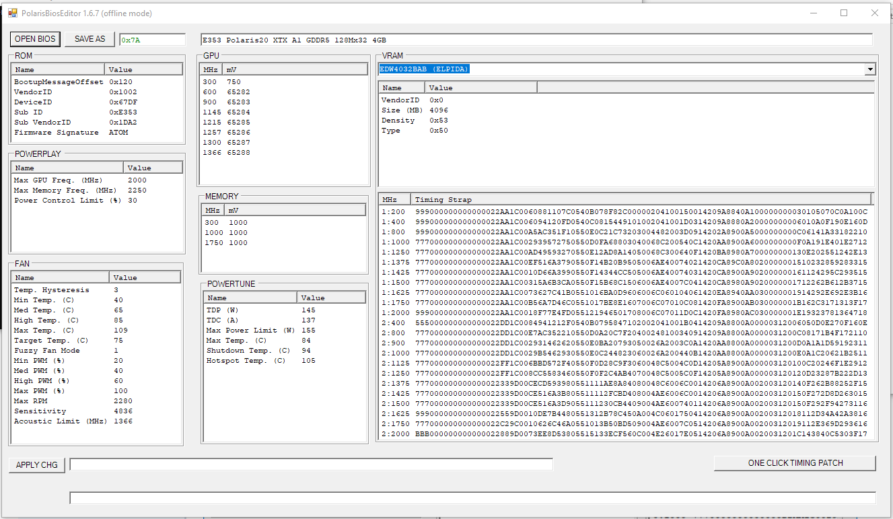Select BootupMessageOffset row in ROM

(98, 82)
